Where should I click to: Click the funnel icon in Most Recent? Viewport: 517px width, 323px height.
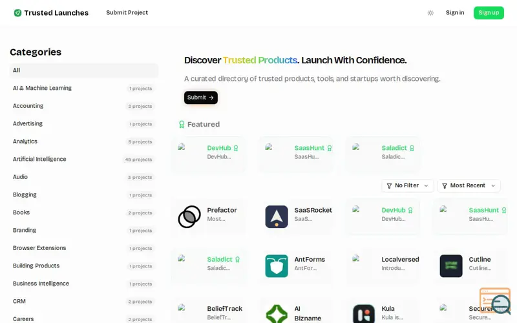445,186
